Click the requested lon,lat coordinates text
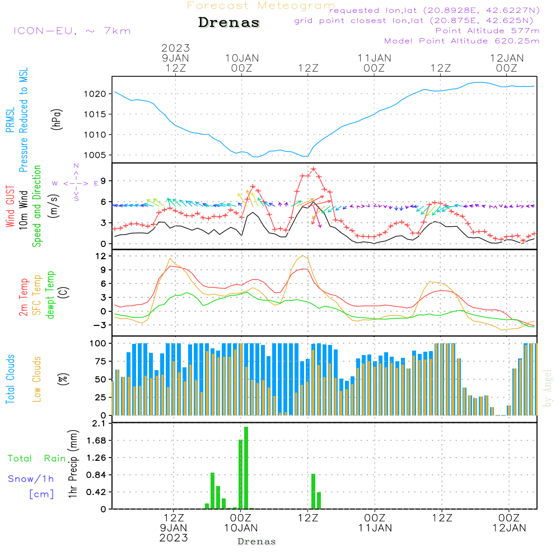560x560 pixels. tap(435, 11)
